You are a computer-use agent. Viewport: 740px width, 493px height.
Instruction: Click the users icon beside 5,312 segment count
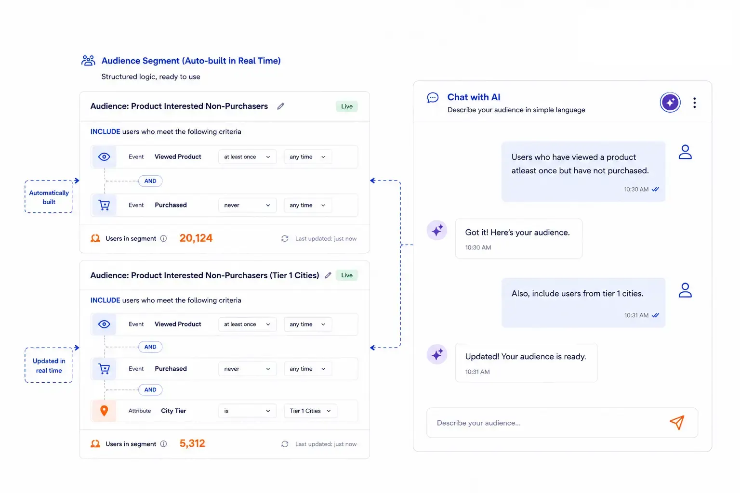[95, 444]
